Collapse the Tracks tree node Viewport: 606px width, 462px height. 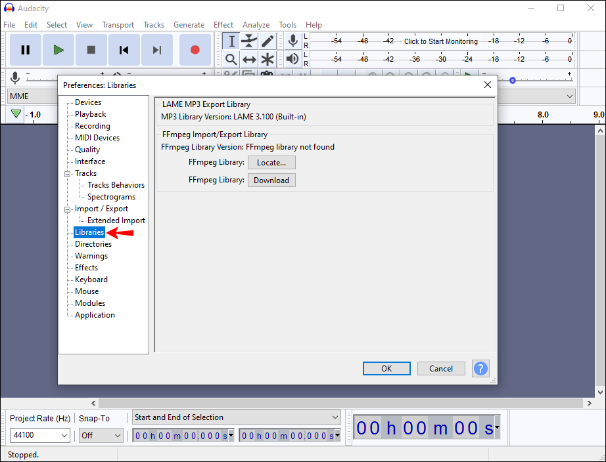[x=67, y=174]
